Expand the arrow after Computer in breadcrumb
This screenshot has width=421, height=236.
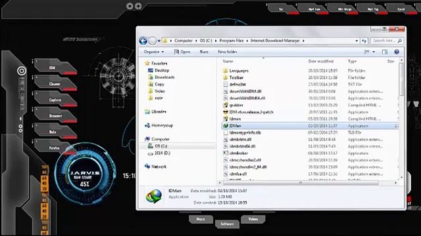[x=196, y=41]
